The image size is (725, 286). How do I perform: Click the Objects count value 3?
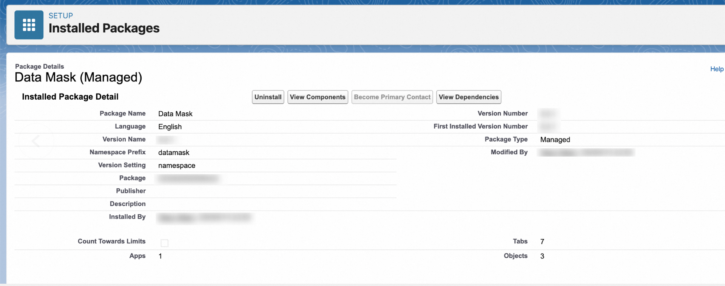click(x=542, y=256)
